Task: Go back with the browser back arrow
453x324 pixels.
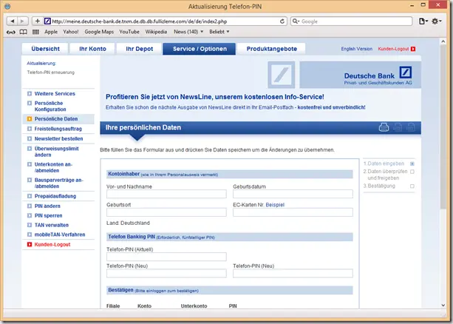Action: pos(12,21)
